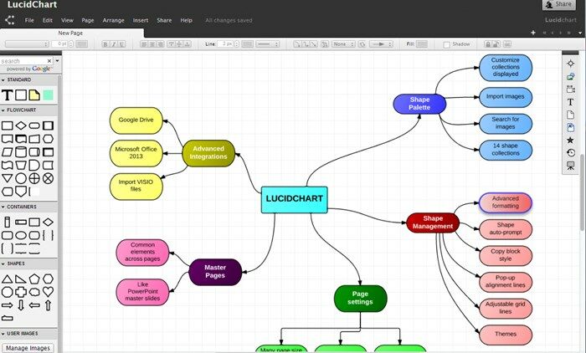
Task: Choose the inverted triangle merge shape
Action: (7, 178)
